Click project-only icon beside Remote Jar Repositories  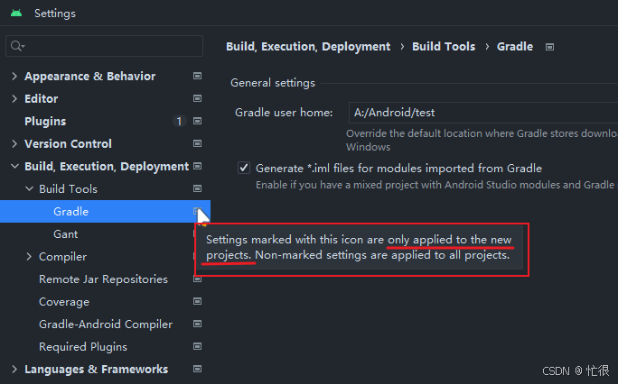198,279
